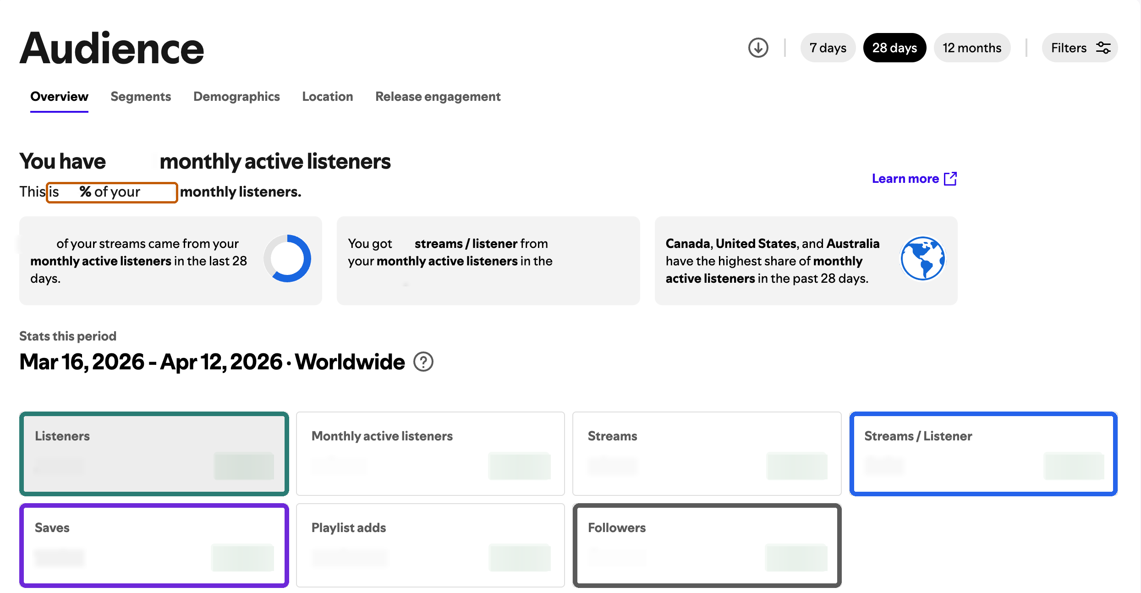Image resolution: width=1141 pixels, height=593 pixels.
Task: Select the 28 days range
Action: pyautogui.click(x=894, y=48)
